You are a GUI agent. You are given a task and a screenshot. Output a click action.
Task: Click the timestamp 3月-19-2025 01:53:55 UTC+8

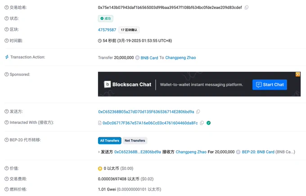pyautogui.click(x=144, y=41)
